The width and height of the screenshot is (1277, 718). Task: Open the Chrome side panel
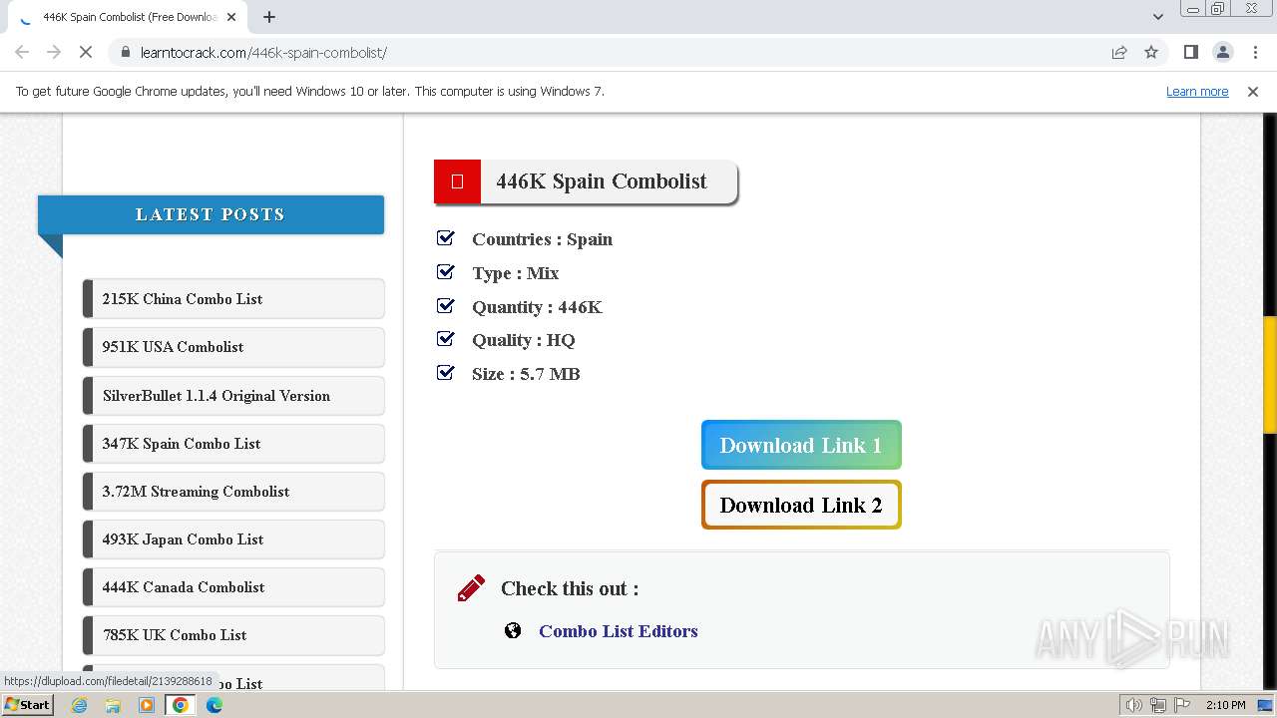[x=1190, y=52]
